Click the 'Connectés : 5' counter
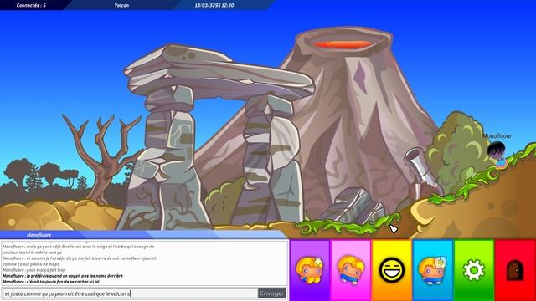This screenshot has height=301, width=536. (31, 5)
